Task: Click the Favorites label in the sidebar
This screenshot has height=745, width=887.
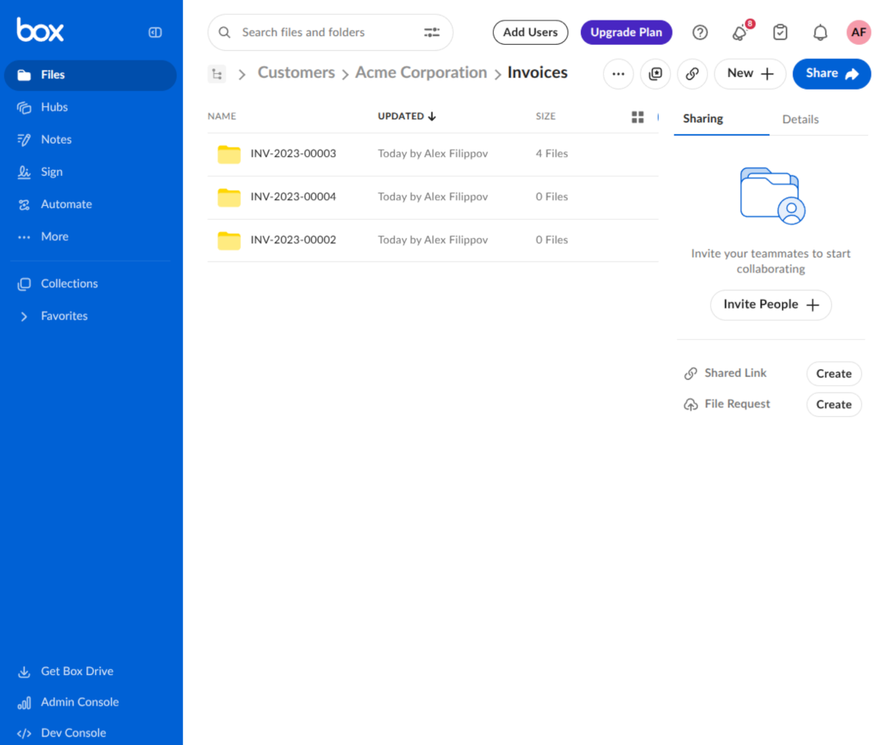Action: [64, 316]
